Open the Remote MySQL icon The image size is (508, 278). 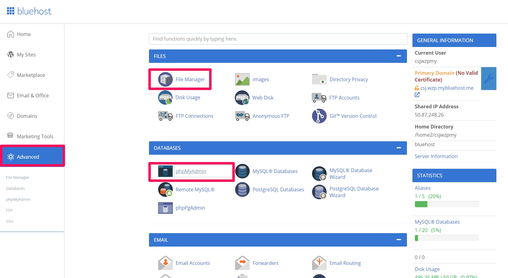pyautogui.click(x=165, y=190)
